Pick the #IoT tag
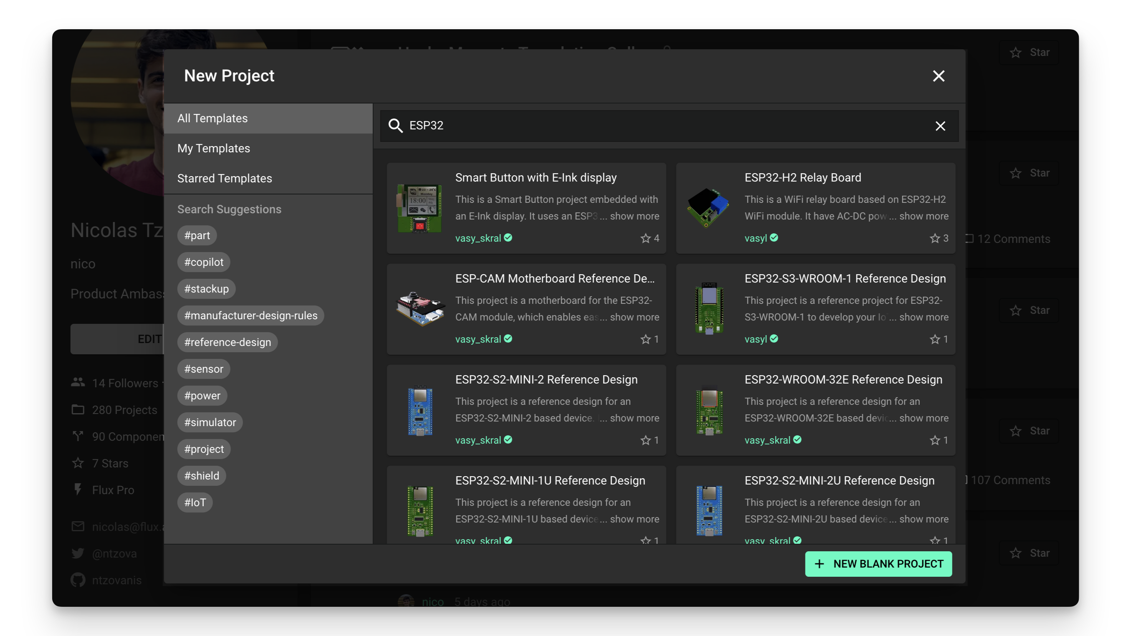 (195, 502)
